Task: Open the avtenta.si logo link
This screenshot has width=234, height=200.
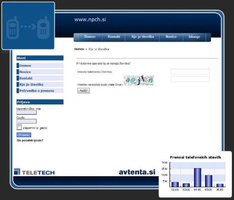Action: click(x=137, y=172)
